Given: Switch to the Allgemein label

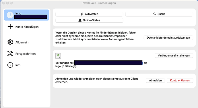Looking at the screenshot, I should coord(22,42).
